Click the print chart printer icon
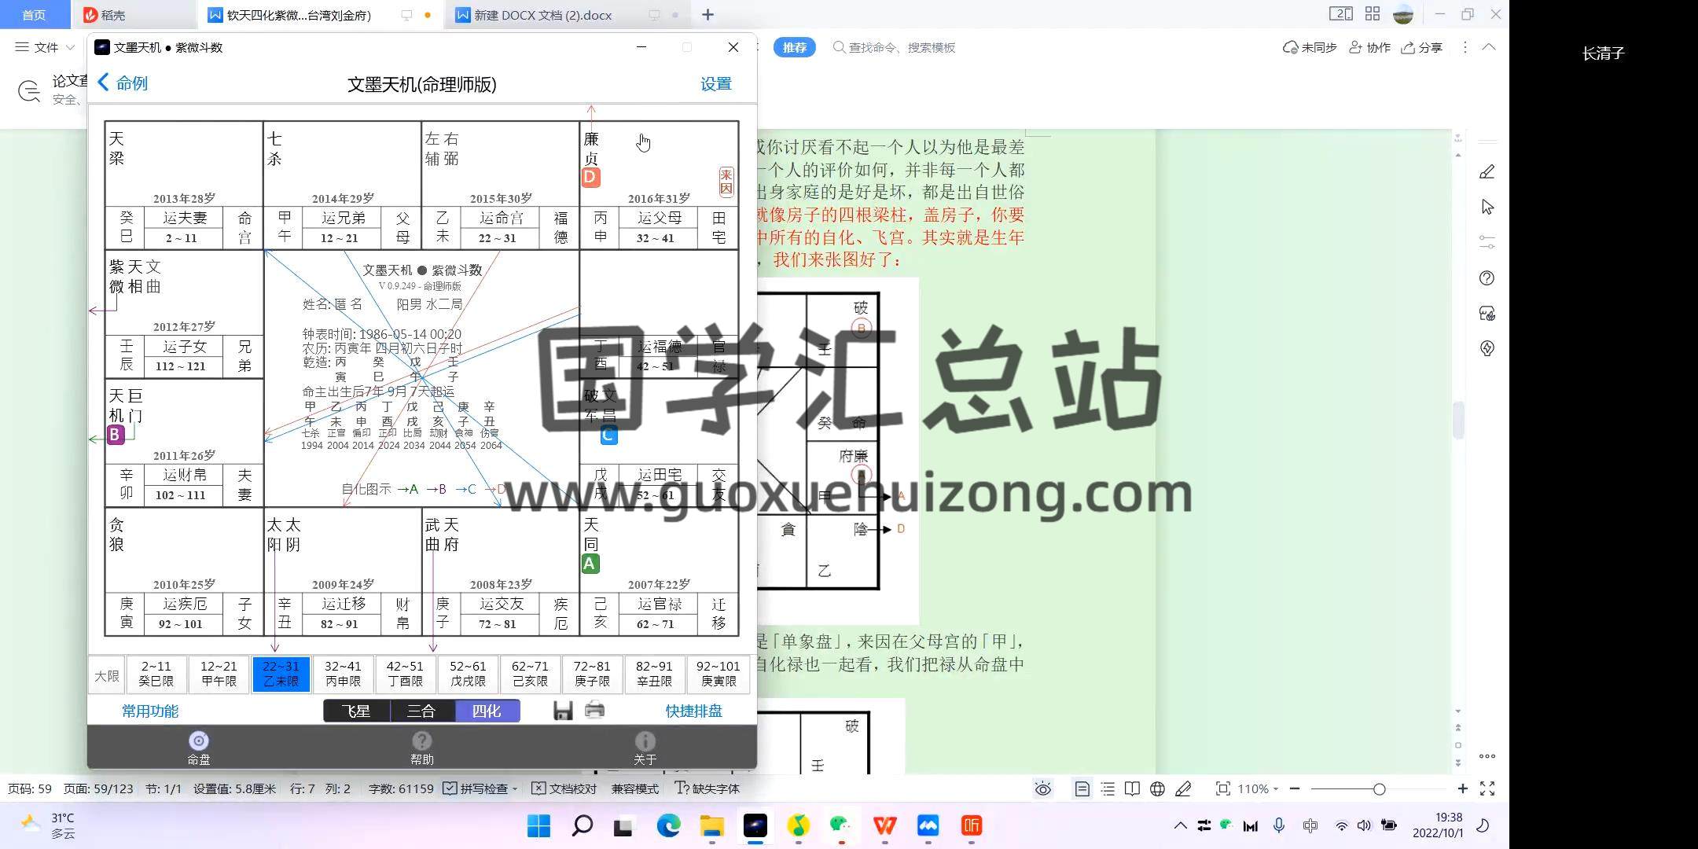 click(595, 711)
